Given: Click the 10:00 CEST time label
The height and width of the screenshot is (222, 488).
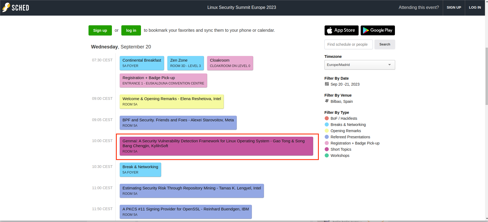Looking at the screenshot, I should point(102,141).
